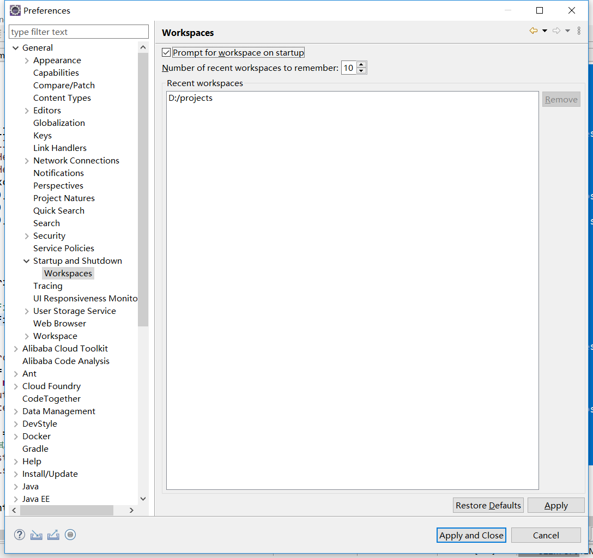Select Web Browser in the preferences tree
This screenshot has width=593, height=558.
(x=59, y=323)
